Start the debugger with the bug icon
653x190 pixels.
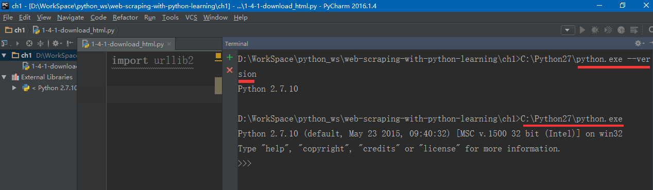595,30
